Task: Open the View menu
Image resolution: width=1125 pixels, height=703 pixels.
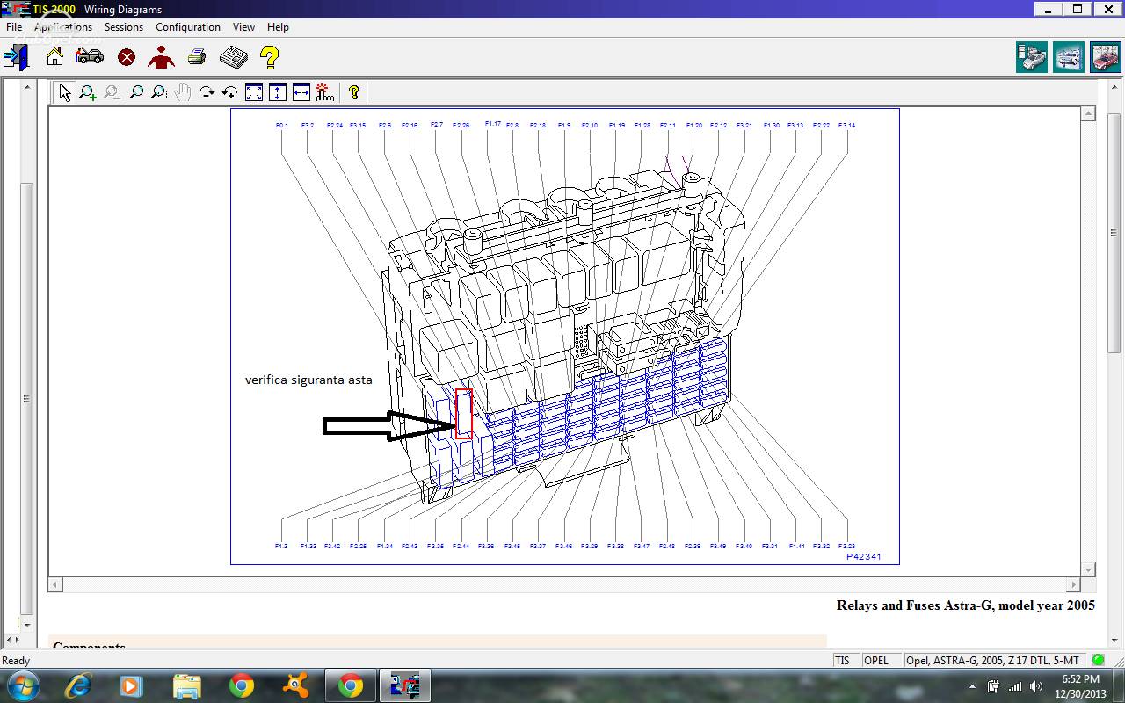Action: coord(243,27)
